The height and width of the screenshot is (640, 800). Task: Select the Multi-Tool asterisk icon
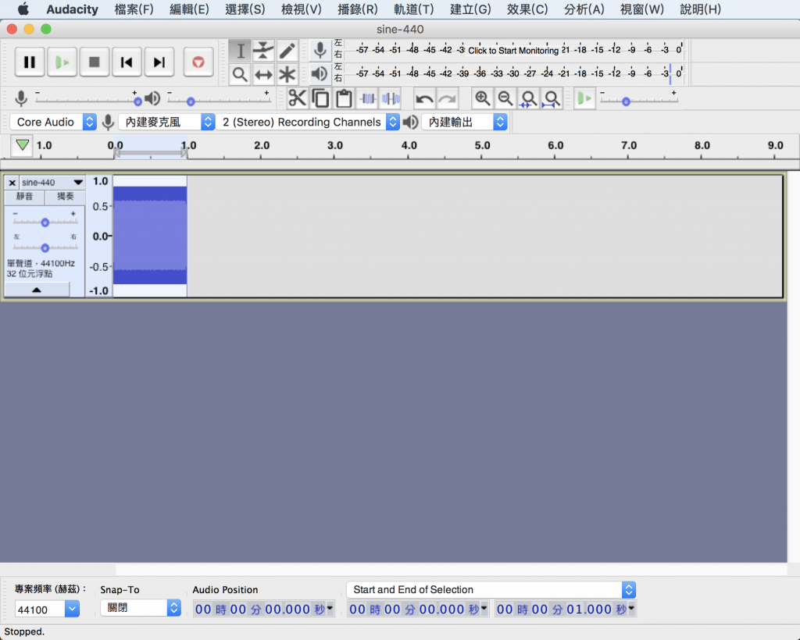[x=287, y=74]
